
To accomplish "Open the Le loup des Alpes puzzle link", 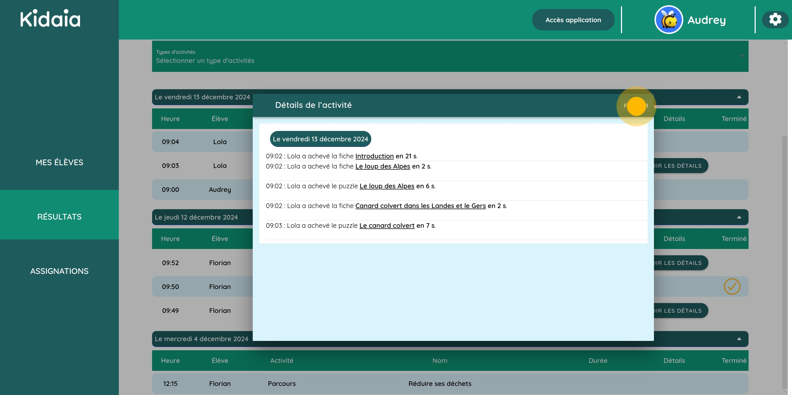I will pyautogui.click(x=387, y=186).
